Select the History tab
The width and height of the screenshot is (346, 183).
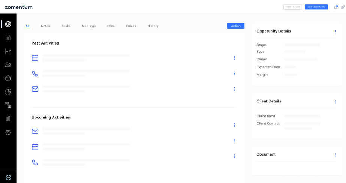(153, 26)
